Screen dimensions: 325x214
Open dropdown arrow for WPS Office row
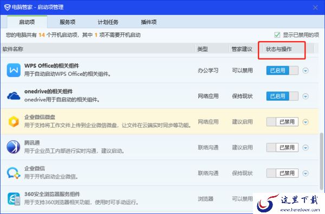tap(305, 70)
